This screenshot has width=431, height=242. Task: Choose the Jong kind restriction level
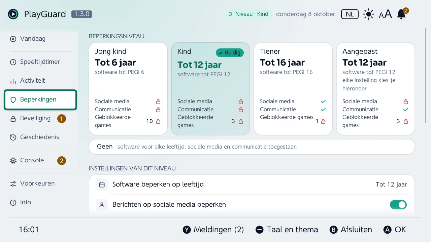pyautogui.click(x=128, y=89)
